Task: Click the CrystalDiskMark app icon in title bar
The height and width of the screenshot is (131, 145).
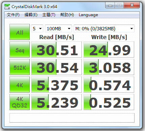Action: tap(7, 7)
